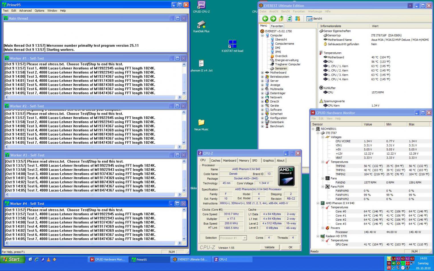The image size is (434, 271).
Task: Switch to EVEREST Ultimate Edition taskbar button
Action: pos(191,259)
